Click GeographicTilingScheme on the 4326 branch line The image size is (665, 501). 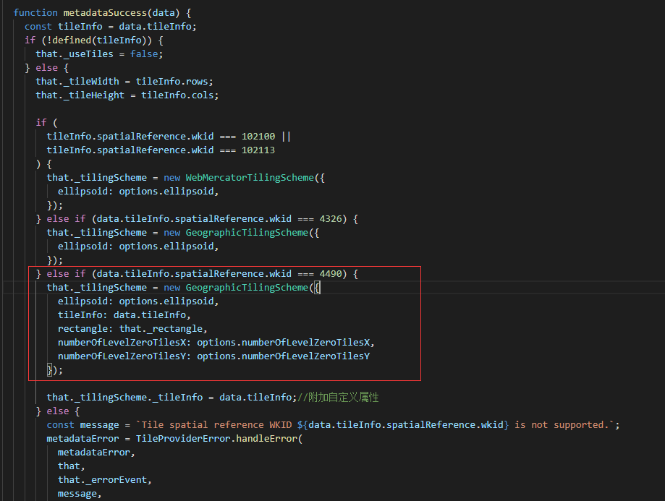pos(247,233)
